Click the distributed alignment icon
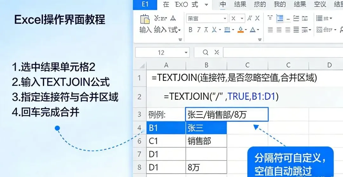Screen dimensions: 343x177 305,30
